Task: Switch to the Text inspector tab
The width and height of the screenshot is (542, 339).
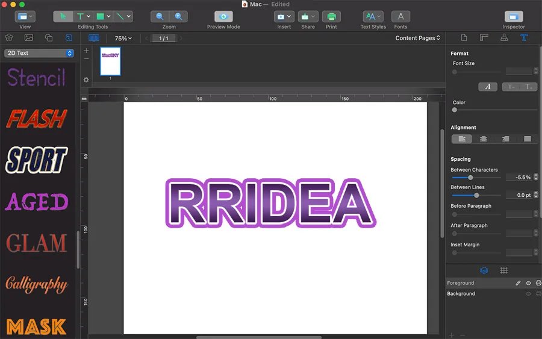Action: (524, 38)
